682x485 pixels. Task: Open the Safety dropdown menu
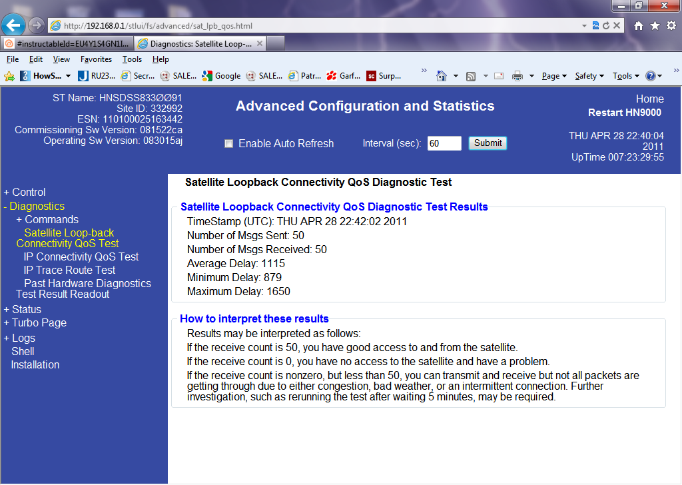(589, 76)
